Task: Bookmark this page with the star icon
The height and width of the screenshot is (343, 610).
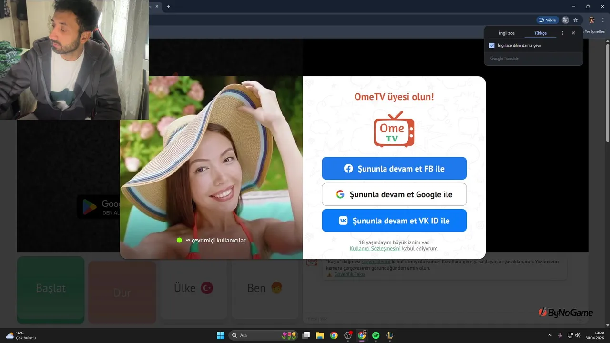Action: point(576,20)
